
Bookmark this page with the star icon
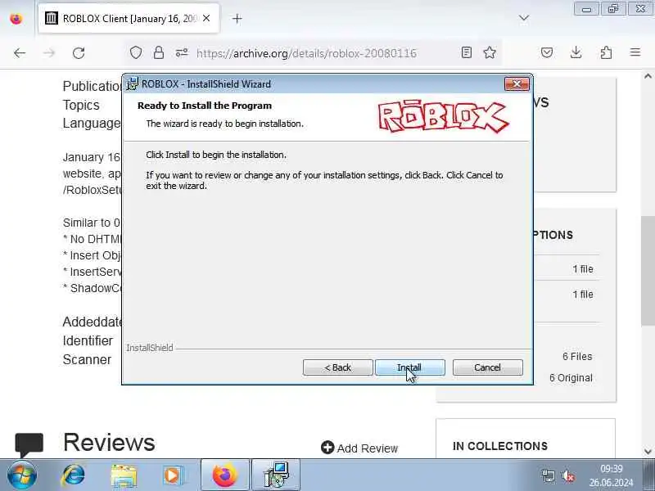click(490, 52)
